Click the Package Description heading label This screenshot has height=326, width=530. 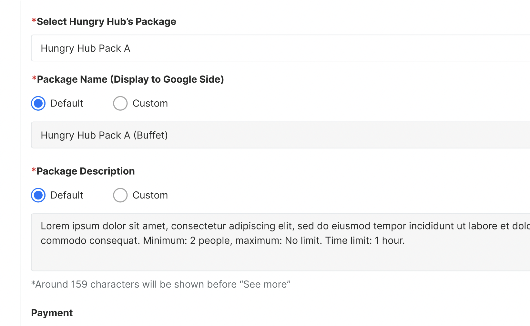click(x=86, y=171)
